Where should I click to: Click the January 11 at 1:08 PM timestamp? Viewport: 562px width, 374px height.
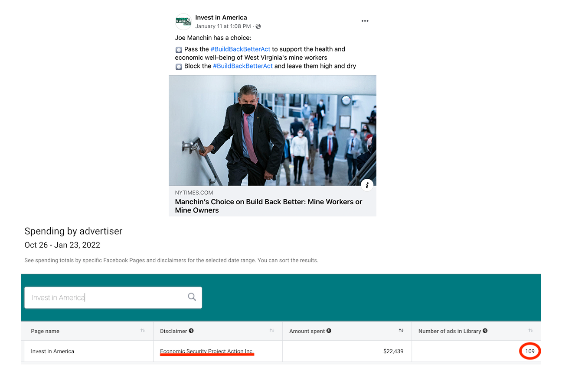point(223,26)
